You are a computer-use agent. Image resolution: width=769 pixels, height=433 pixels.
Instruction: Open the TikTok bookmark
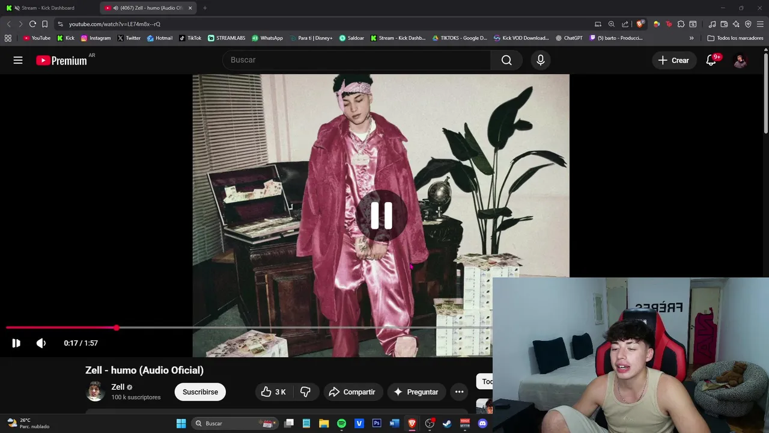(x=190, y=38)
